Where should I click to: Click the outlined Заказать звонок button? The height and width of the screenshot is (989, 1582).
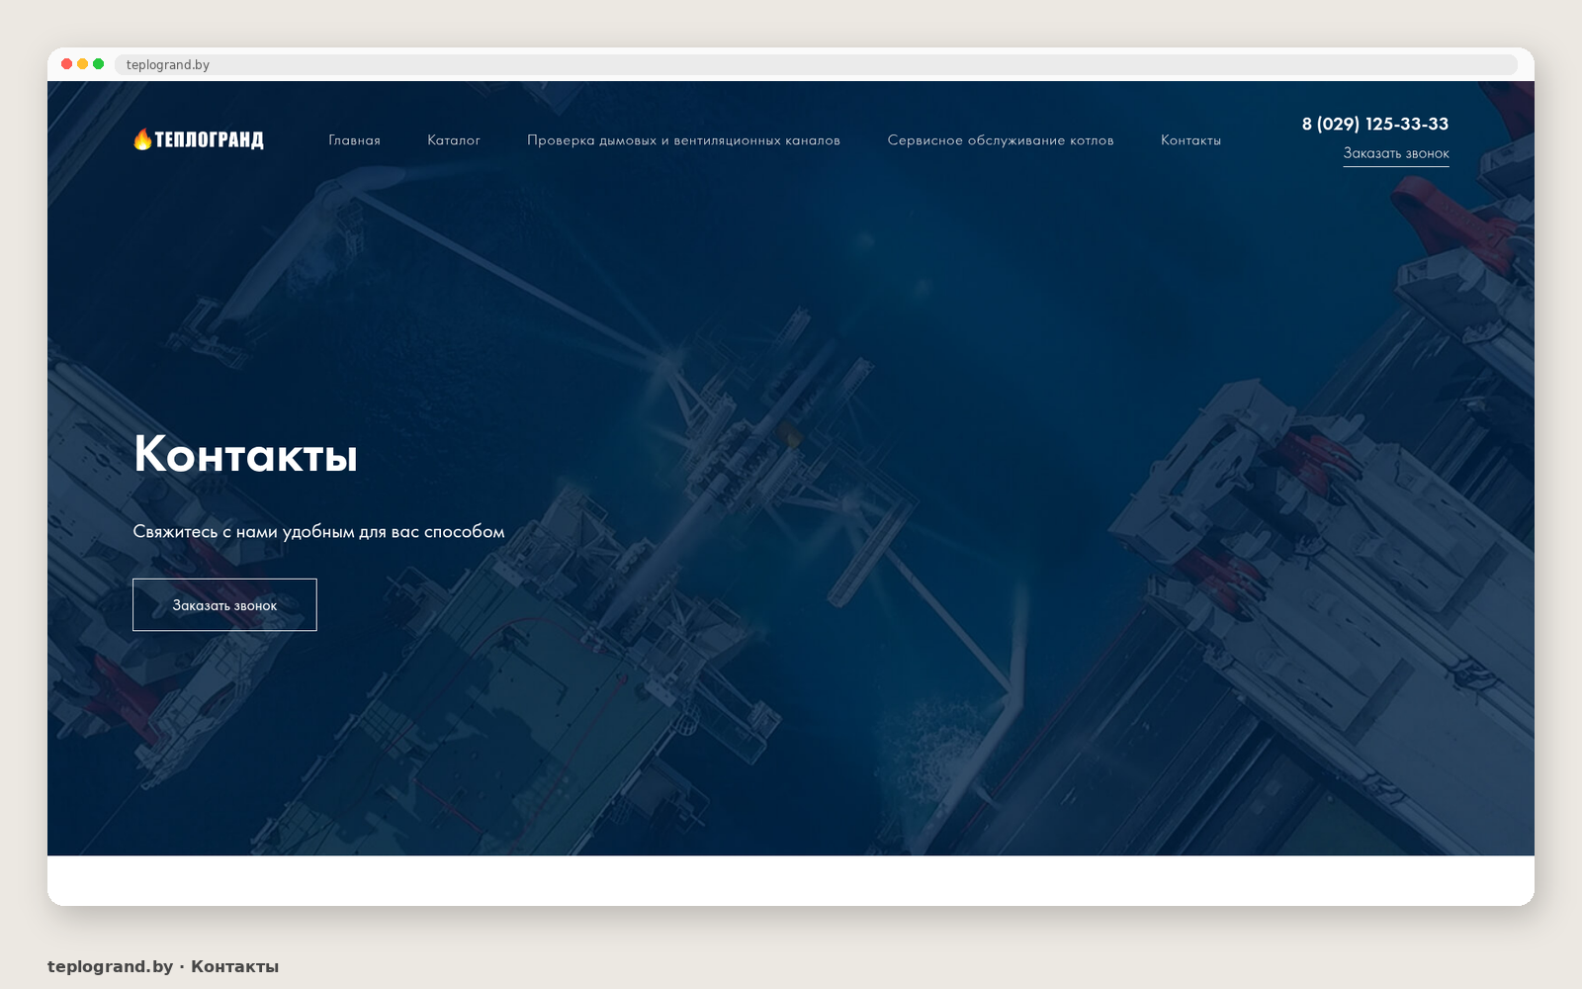click(x=224, y=604)
